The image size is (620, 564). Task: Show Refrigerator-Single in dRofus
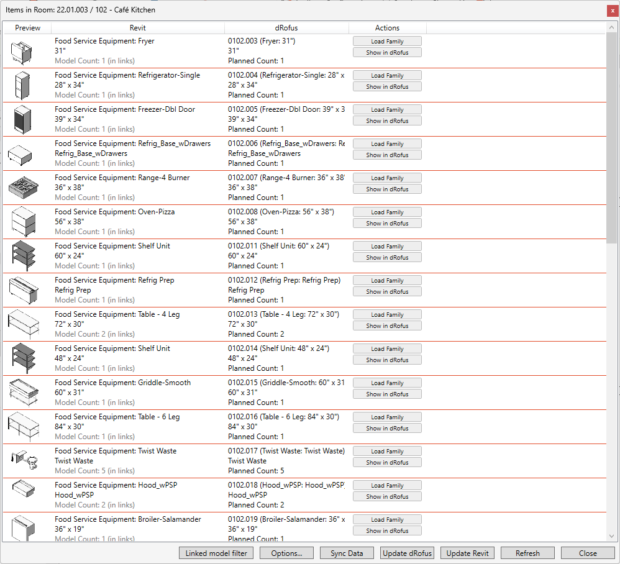[x=387, y=87]
